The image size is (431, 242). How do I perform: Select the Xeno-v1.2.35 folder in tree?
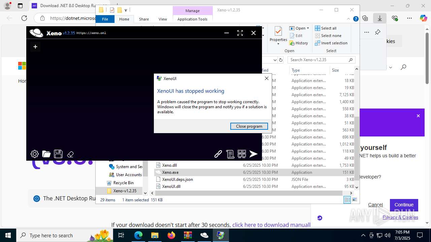tap(122, 191)
